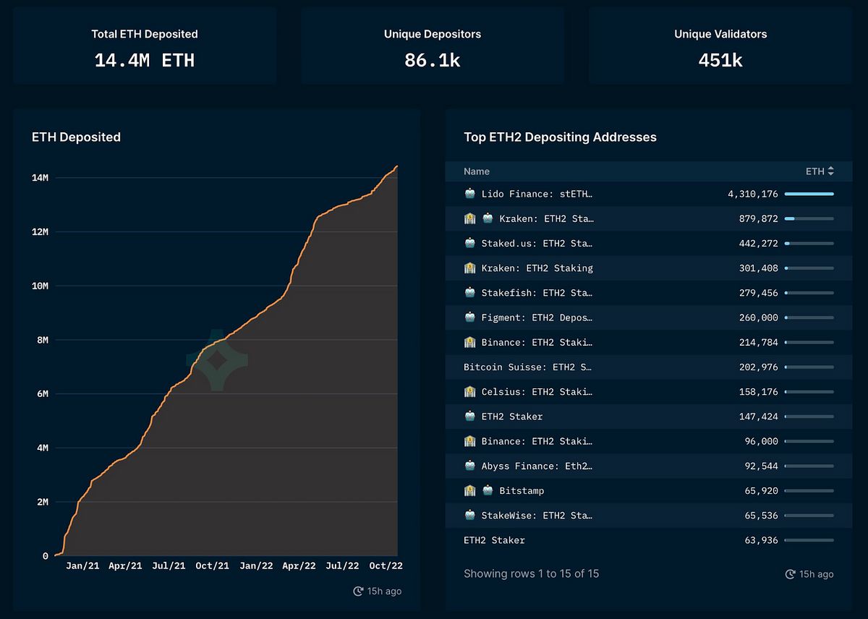The image size is (868, 619).
Task: Click the contract icon right before Bitstamp name
Action: click(488, 490)
